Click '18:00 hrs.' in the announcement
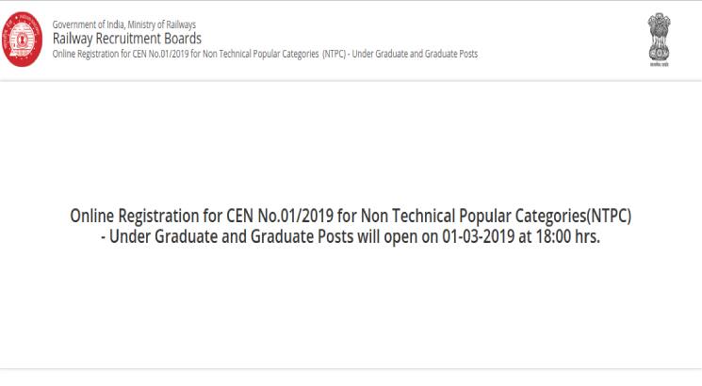This screenshot has width=702, height=386. [567, 236]
